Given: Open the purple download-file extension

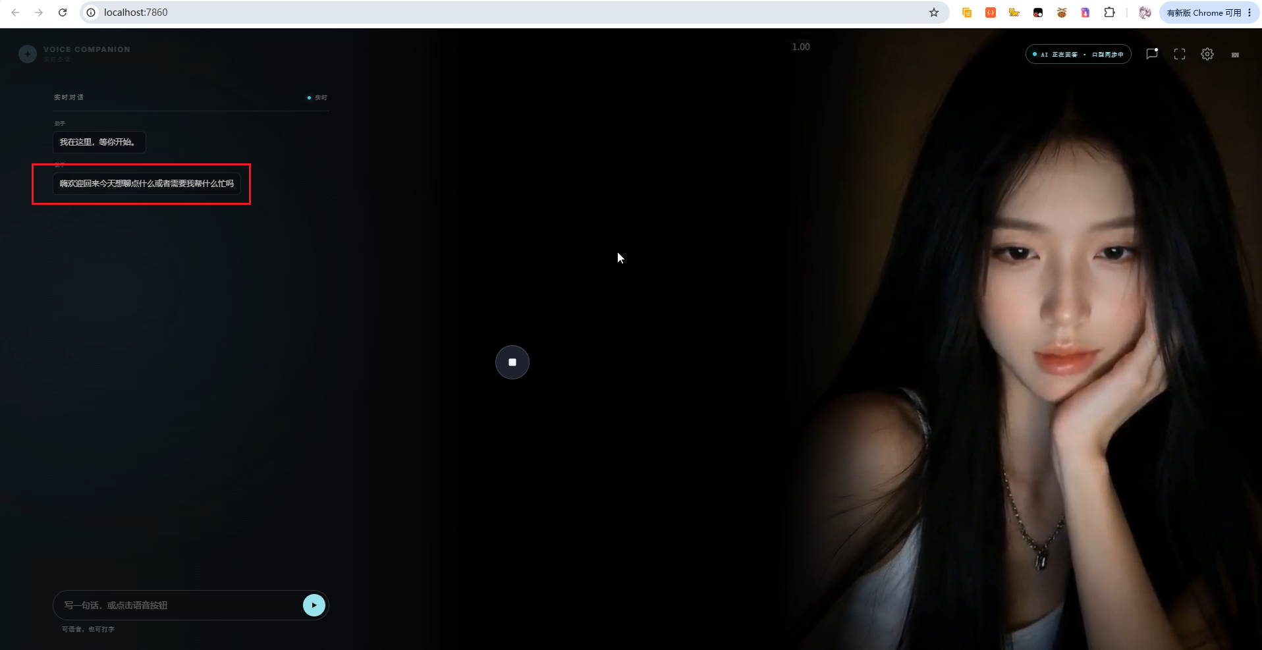Looking at the screenshot, I should 1085,13.
